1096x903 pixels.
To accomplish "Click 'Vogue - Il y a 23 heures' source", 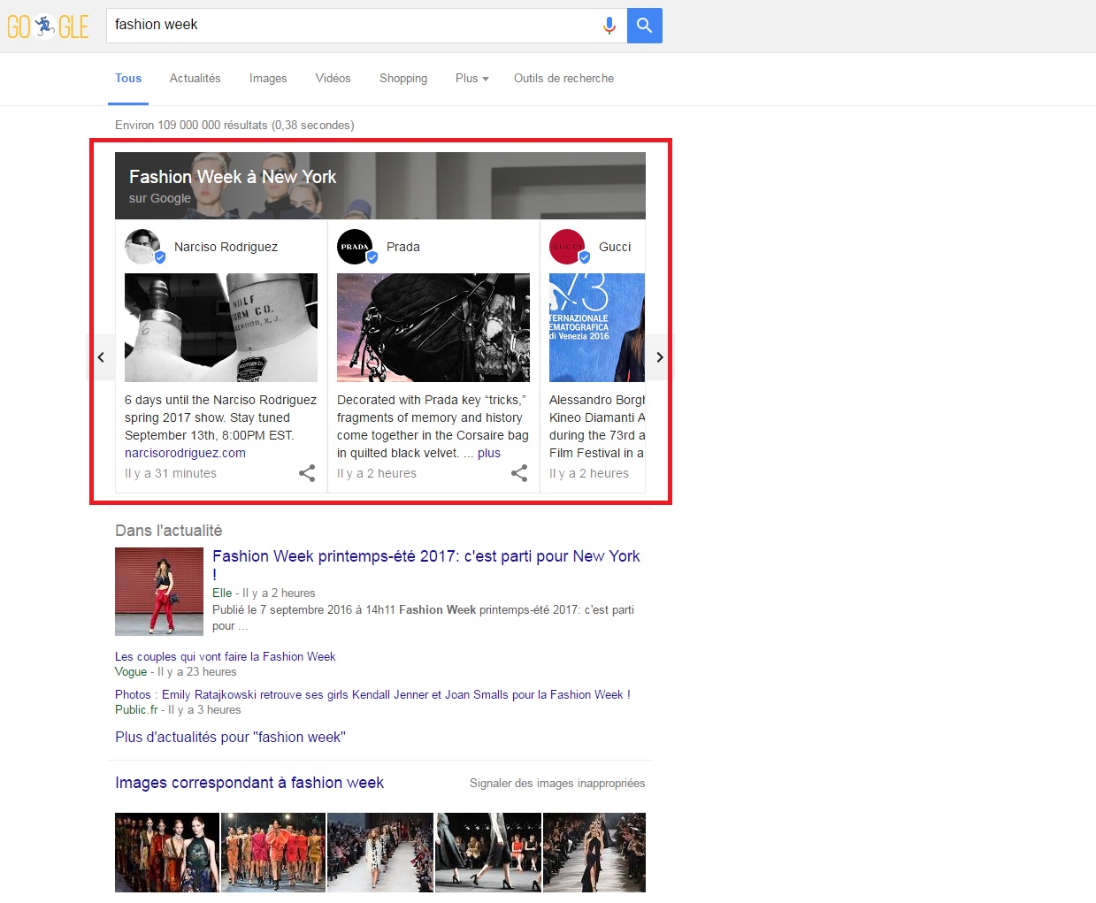I will (x=175, y=671).
